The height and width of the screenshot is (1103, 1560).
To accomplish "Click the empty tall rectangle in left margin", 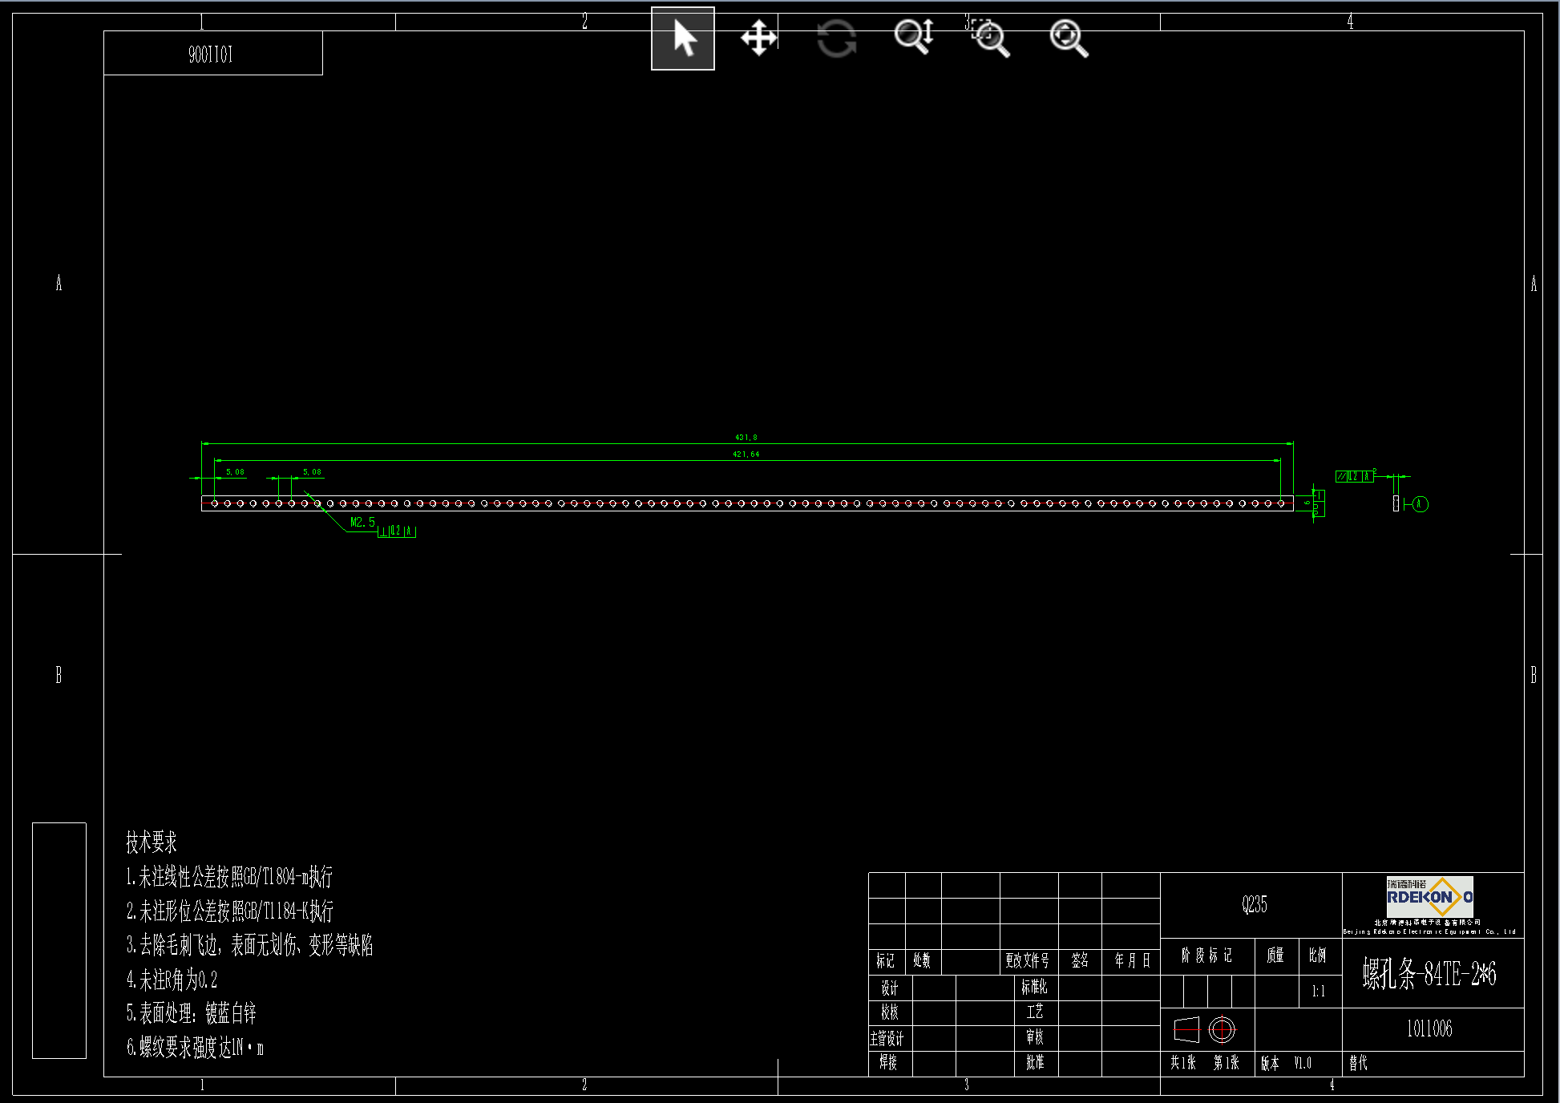I will pos(59,940).
